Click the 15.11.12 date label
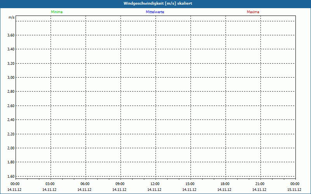The image size is (311, 194). (x=294, y=190)
